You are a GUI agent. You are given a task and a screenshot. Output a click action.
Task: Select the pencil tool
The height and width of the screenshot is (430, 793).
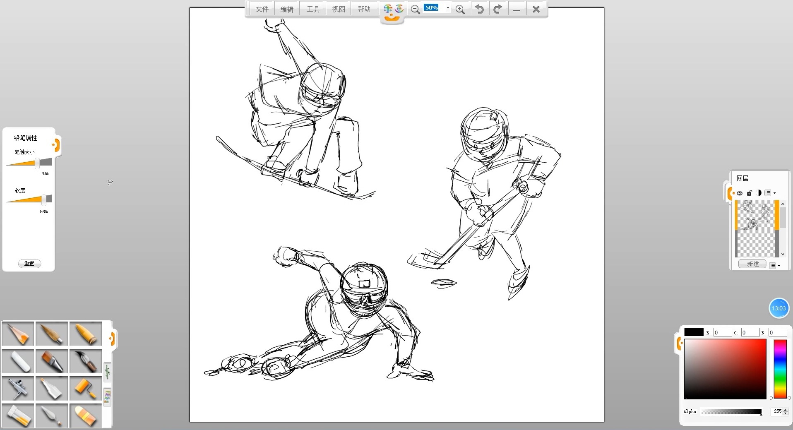click(x=18, y=334)
